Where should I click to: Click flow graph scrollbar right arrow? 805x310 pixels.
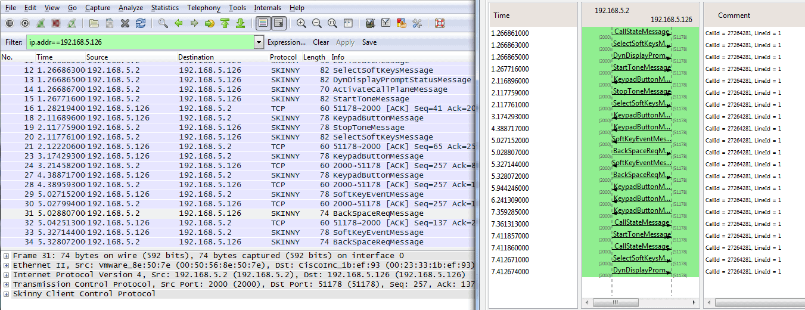point(694,302)
